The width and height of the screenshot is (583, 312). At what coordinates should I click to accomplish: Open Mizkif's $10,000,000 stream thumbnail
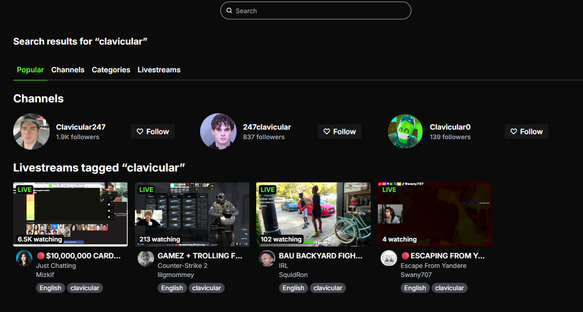click(70, 214)
